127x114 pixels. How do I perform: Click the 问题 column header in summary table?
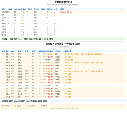[x=62, y=9]
